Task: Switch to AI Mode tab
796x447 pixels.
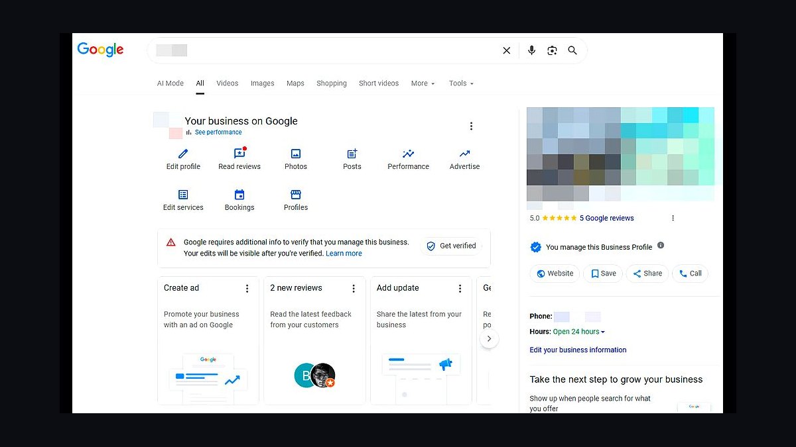Action: [x=170, y=83]
